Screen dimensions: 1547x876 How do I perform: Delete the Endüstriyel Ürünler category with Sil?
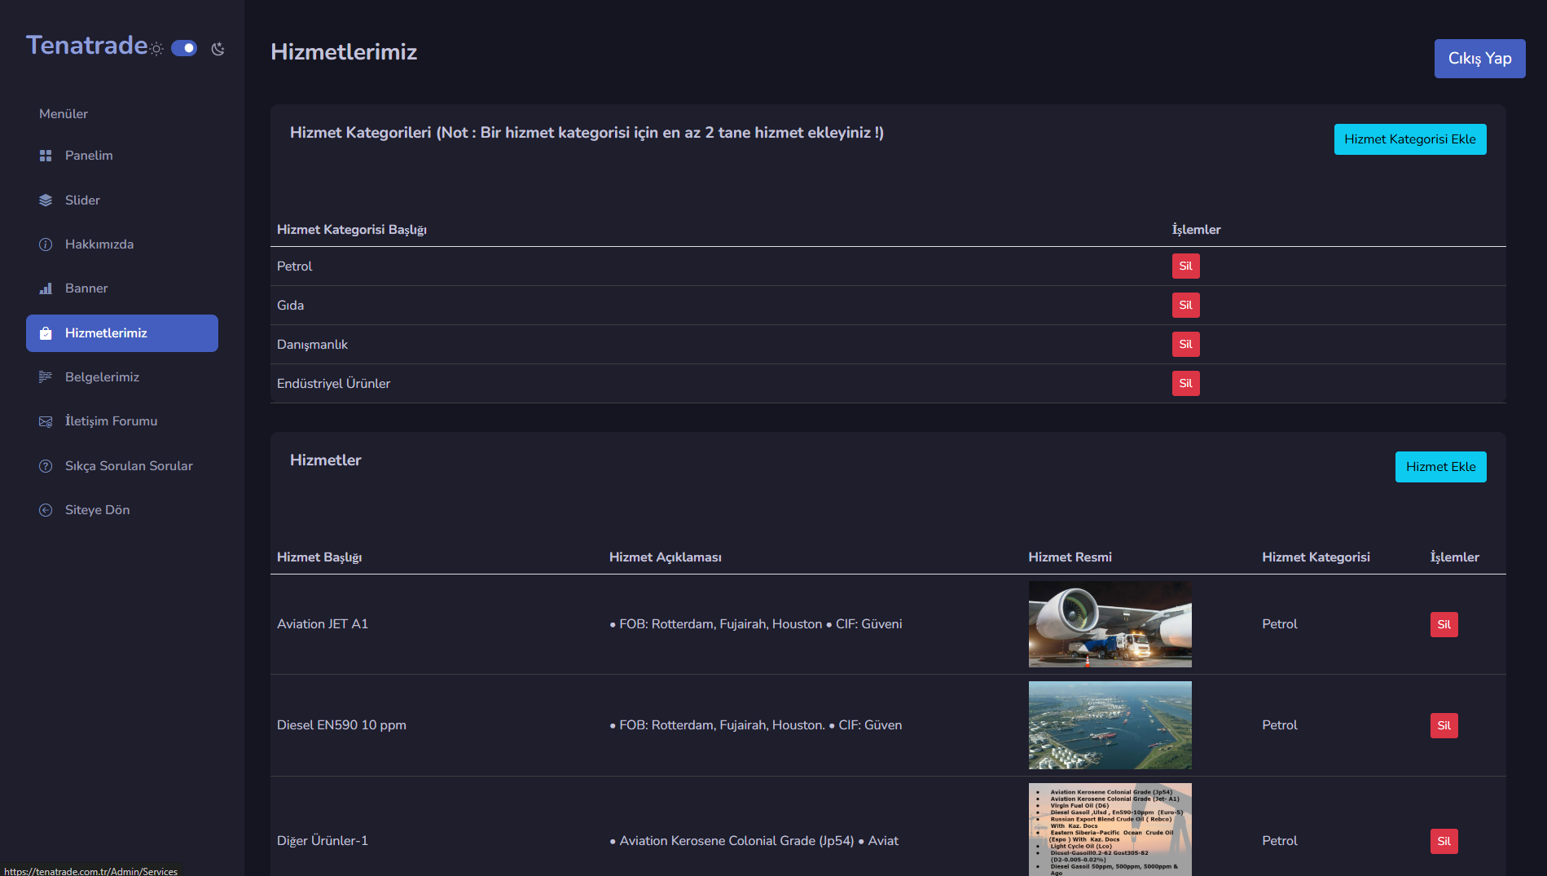click(x=1185, y=384)
